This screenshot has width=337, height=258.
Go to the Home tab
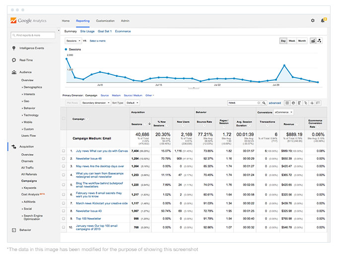click(x=66, y=21)
